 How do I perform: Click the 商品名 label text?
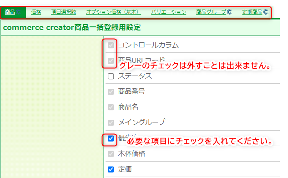coord(128,107)
